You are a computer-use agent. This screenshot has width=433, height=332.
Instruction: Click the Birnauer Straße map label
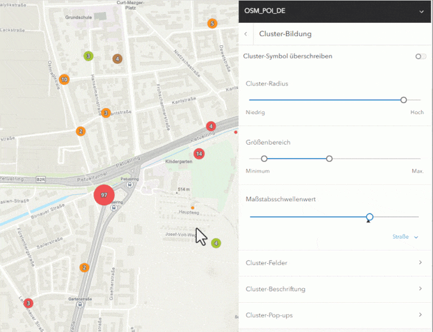tap(48, 211)
